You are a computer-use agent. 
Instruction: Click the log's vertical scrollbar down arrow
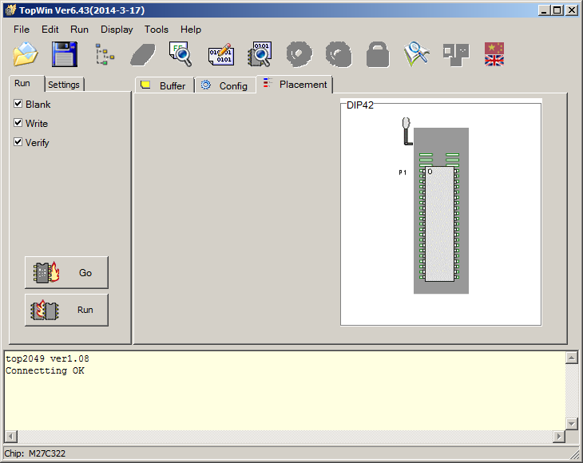[571, 423]
